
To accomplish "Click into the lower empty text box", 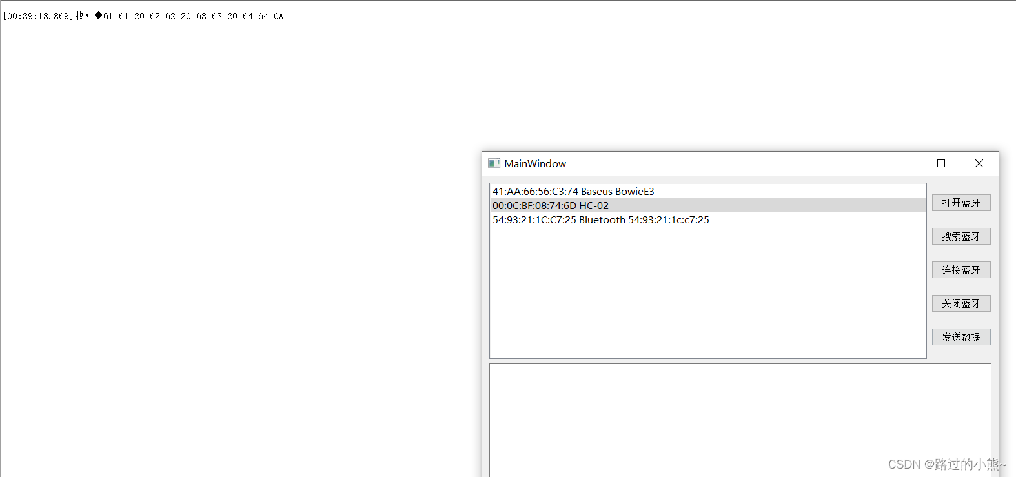I will click(x=740, y=420).
